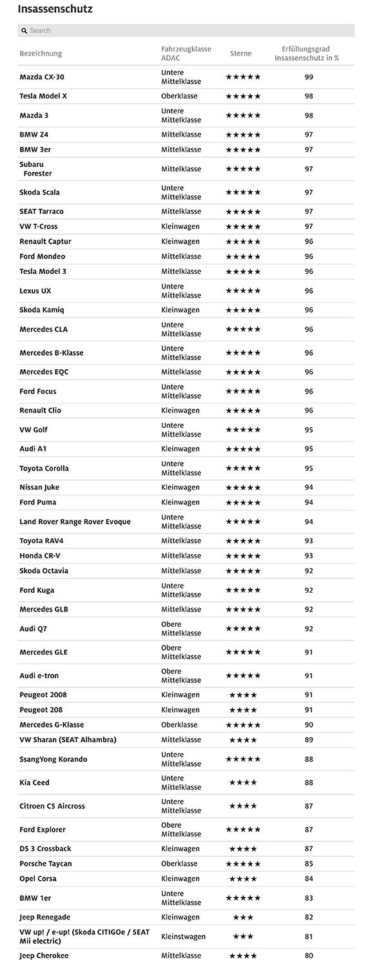This screenshot has width=372, height=960.
Task: Click the search magnifier icon
Action: coord(24,31)
